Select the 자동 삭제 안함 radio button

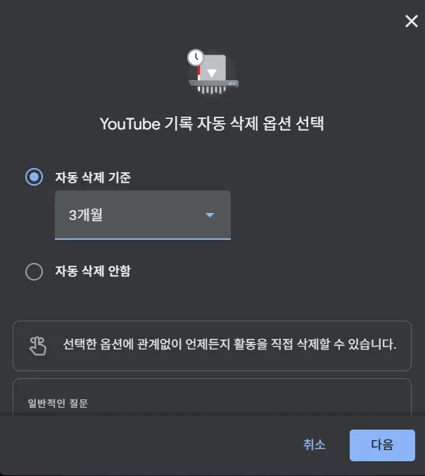tap(34, 271)
